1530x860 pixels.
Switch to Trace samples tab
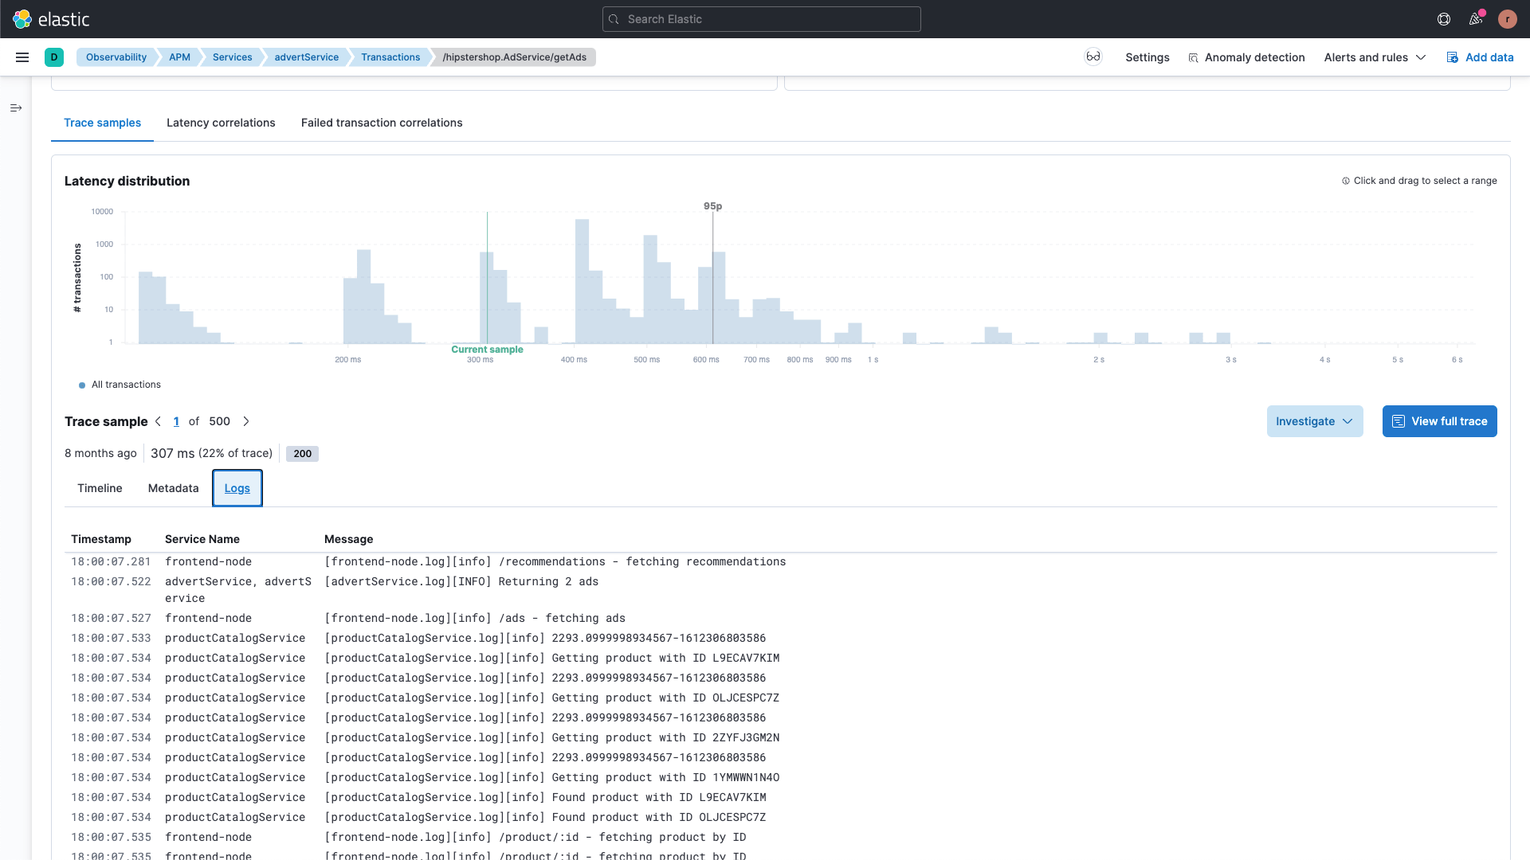tap(102, 123)
